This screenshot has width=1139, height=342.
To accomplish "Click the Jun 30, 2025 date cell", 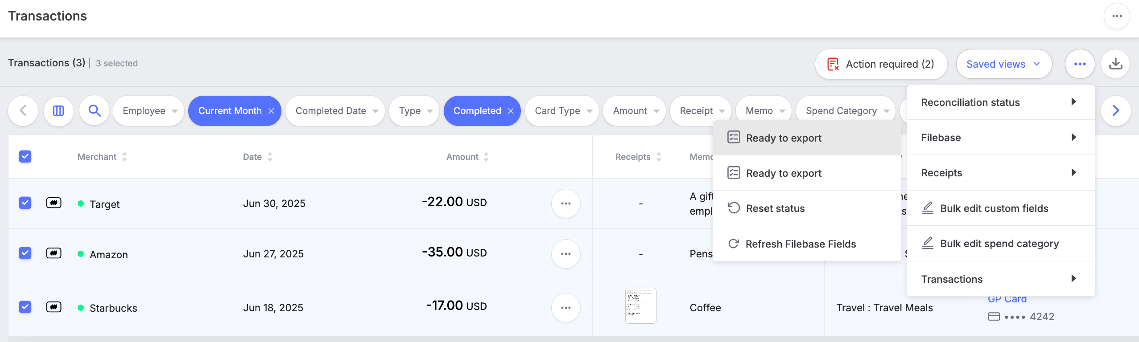I will coord(274,204).
